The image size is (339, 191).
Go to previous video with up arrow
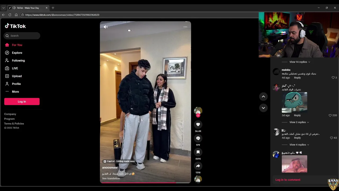pos(263,97)
